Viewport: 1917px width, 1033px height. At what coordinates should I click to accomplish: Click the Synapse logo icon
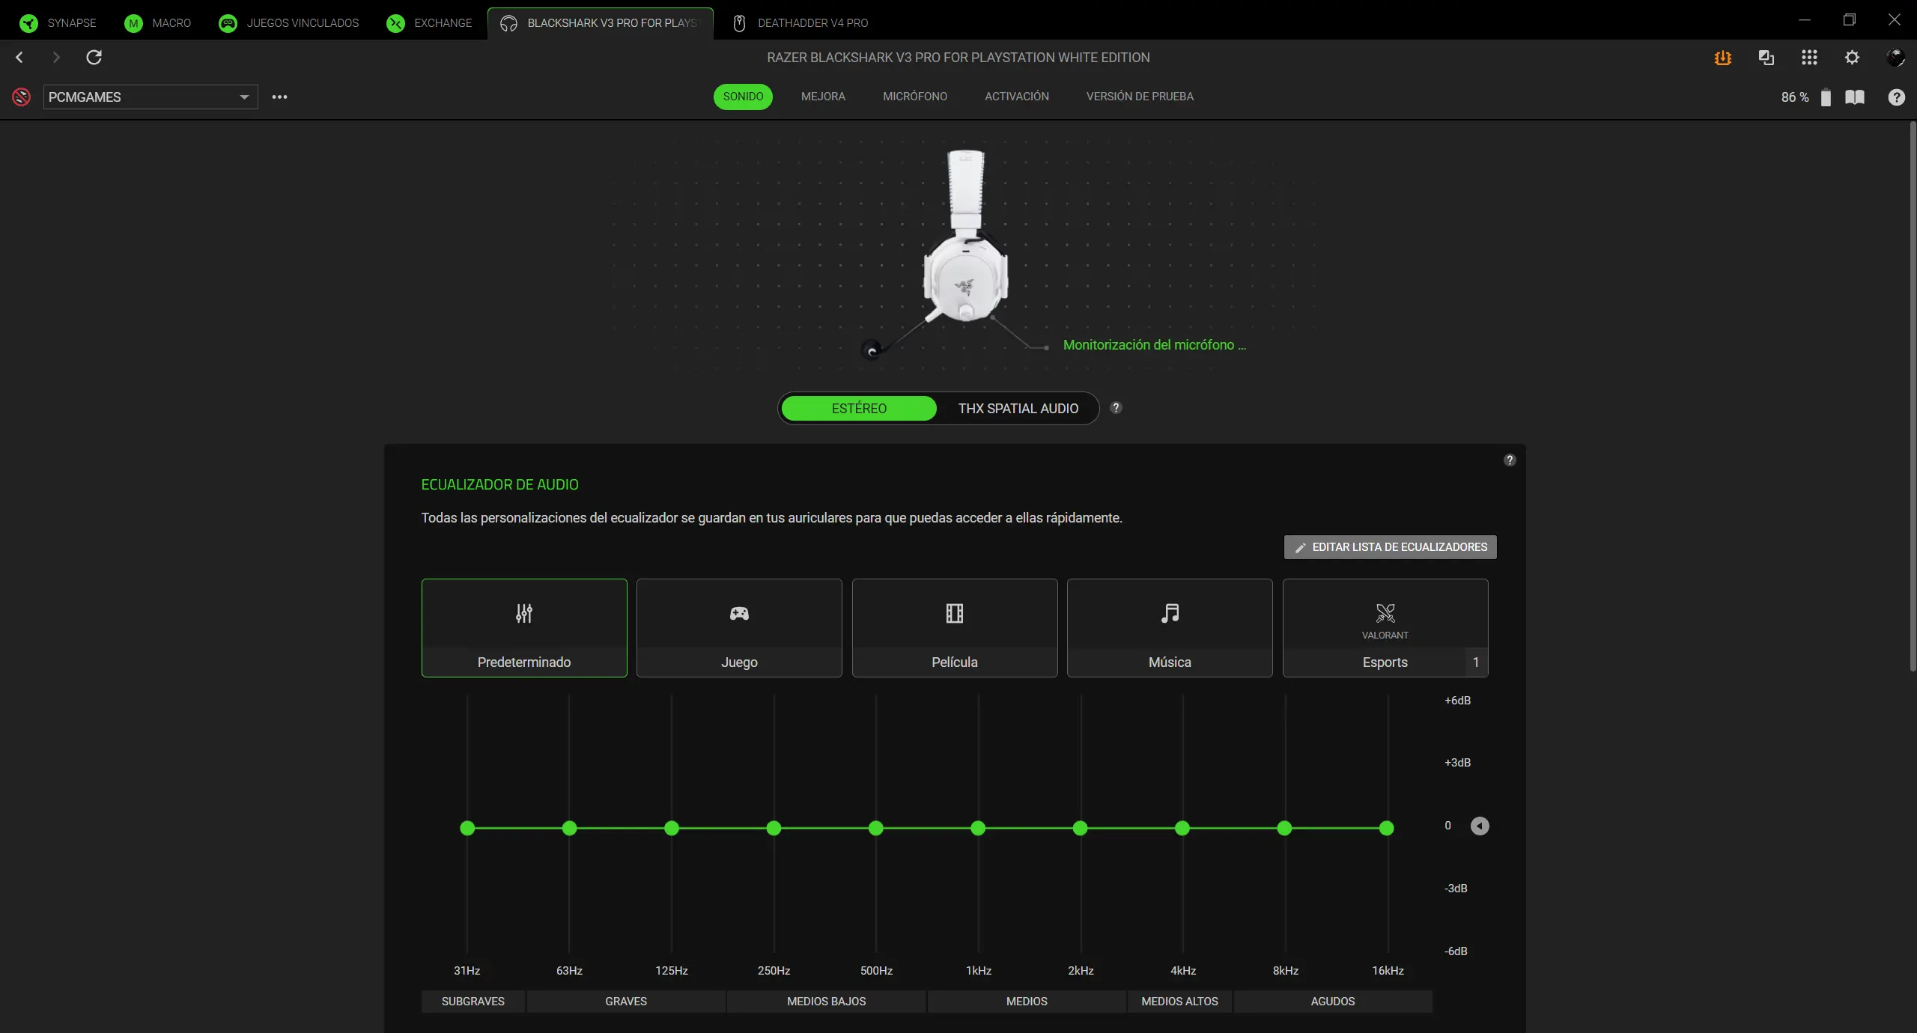[x=28, y=23]
